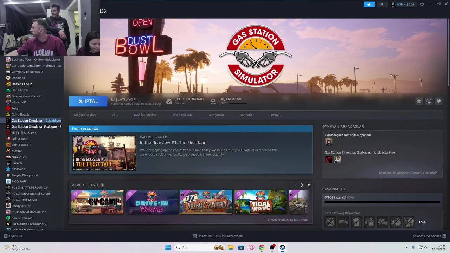
Task: Open the Rehberler tab
Action: tap(247, 115)
